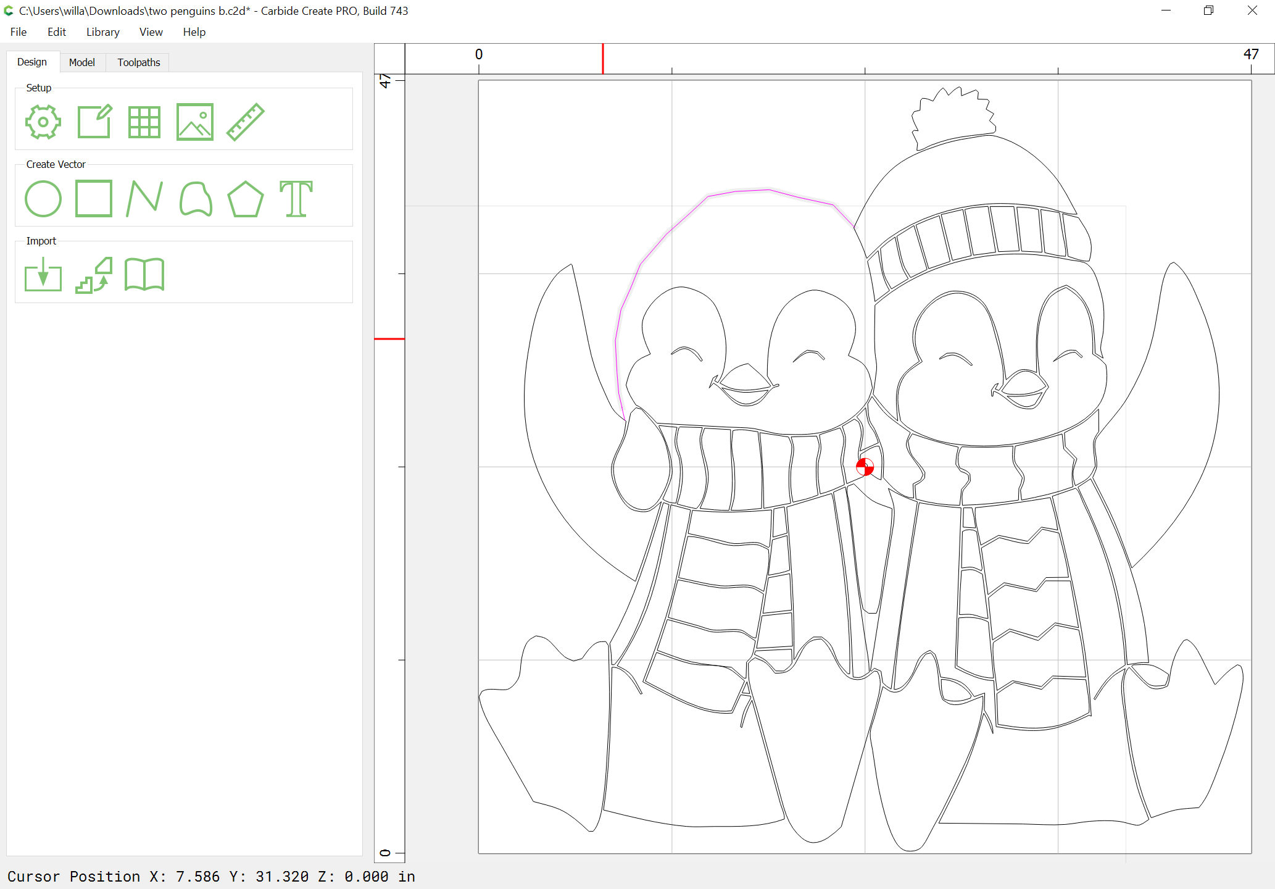1275x889 pixels.
Task: Open Job Setup gear icon
Action: [43, 122]
